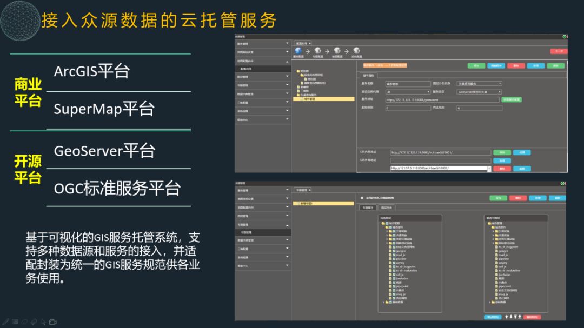The height and width of the screenshot is (328, 584).
Task: Toggle checkbox above the 专题属性 tab
Action: [362, 198]
